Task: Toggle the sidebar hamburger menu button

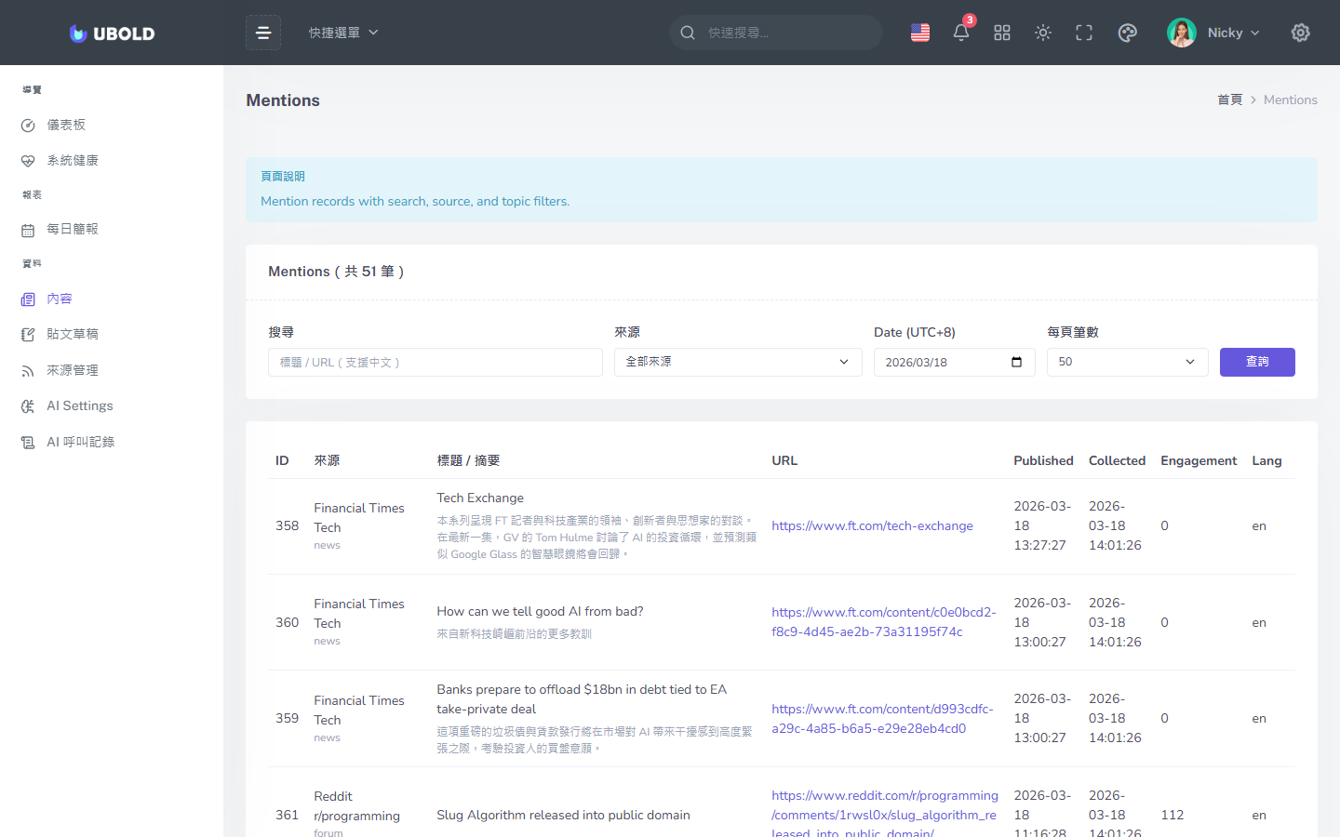Action: pyautogui.click(x=263, y=33)
